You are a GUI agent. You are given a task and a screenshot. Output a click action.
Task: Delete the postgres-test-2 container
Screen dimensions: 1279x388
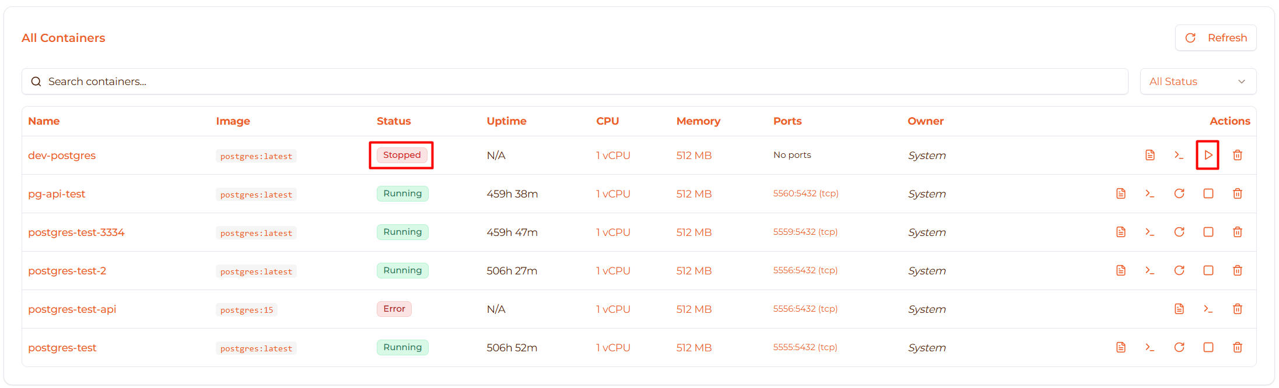[x=1237, y=270]
